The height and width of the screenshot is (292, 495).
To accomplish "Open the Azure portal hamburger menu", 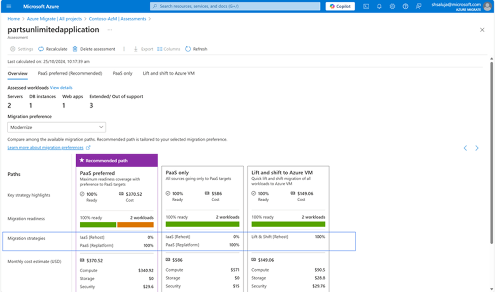I will point(9,6).
